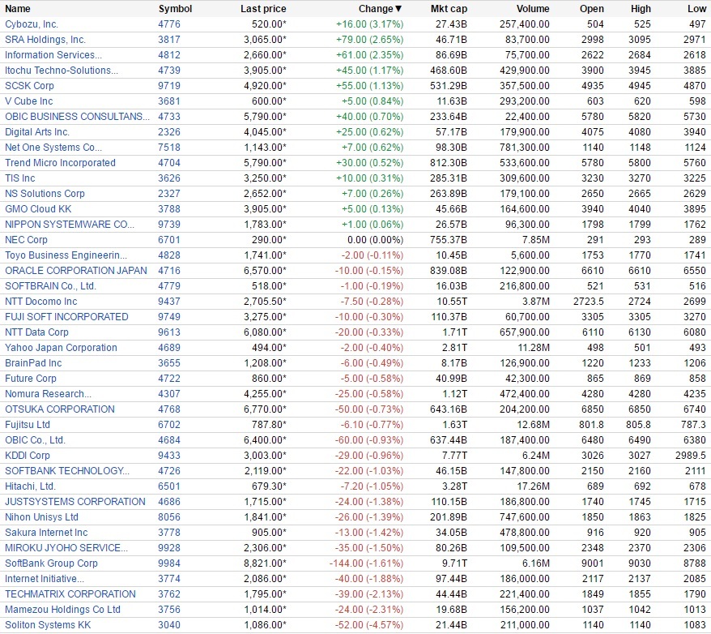Sort table by Volume header

coord(533,9)
